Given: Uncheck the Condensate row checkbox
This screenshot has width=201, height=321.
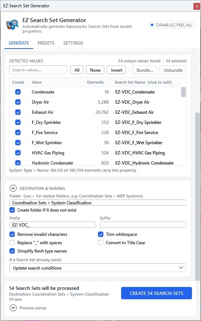Looking at the screenshot, I should [x=18, y=92].
